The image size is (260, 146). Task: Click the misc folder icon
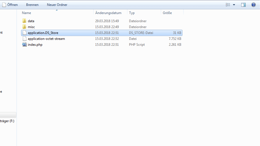[24, 27]
